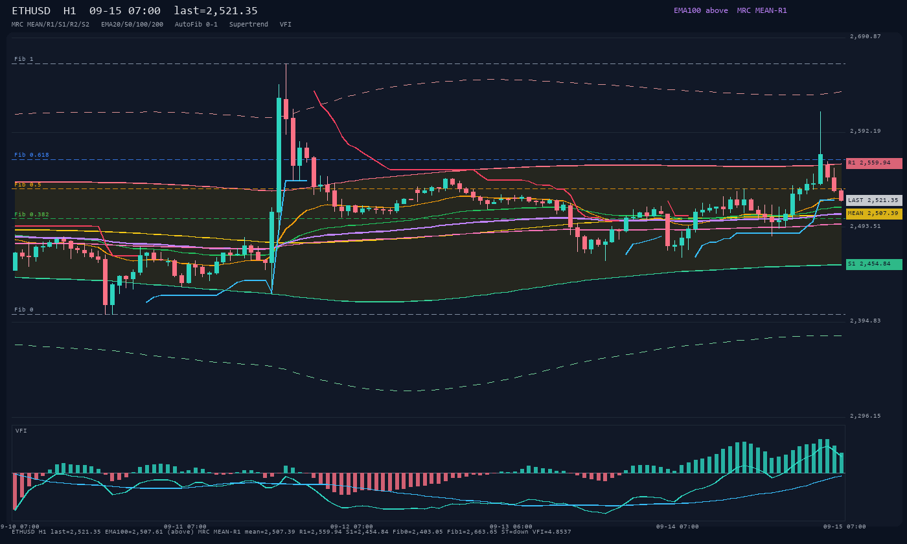Click the R1 2,559.94 price tag
Image resolution: width=907 pixels, height=544 pixels.
pos(874,163)
